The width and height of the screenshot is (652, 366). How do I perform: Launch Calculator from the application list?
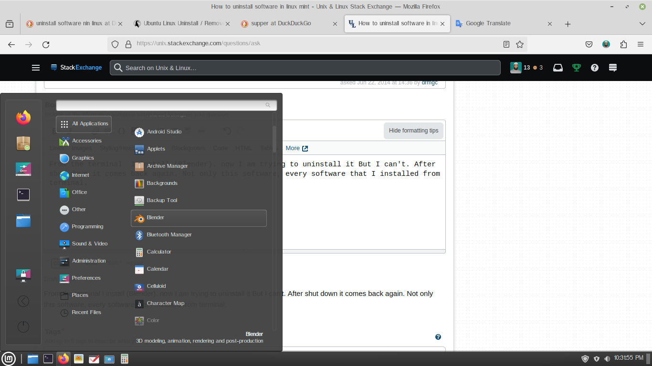coord(199,252)
